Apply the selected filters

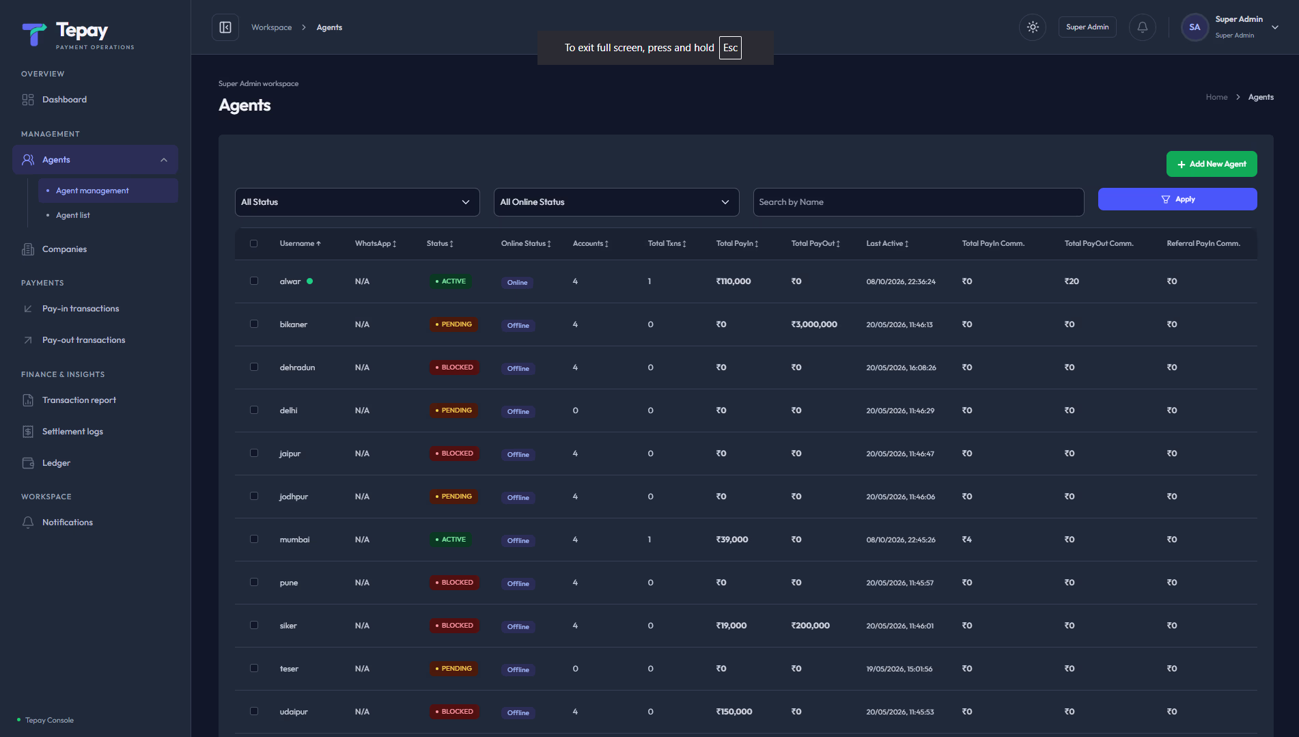click(x=1177, y=199)
